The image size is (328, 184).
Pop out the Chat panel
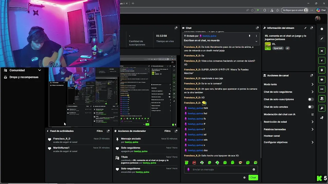[257, 28]
